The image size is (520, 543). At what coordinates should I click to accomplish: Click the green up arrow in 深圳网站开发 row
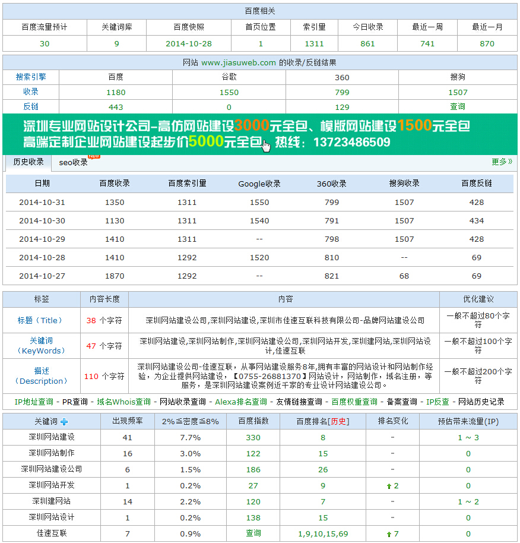(389, 486)
